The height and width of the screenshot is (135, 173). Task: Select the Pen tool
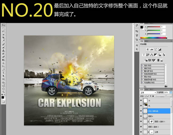click(3, 69)
